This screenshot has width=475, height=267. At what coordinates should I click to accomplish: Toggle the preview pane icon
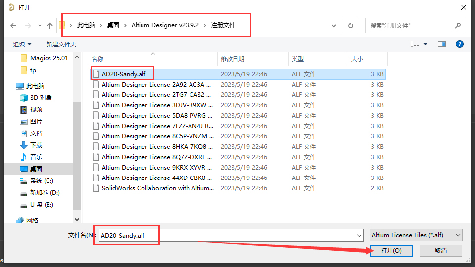[x=442, y=44]
